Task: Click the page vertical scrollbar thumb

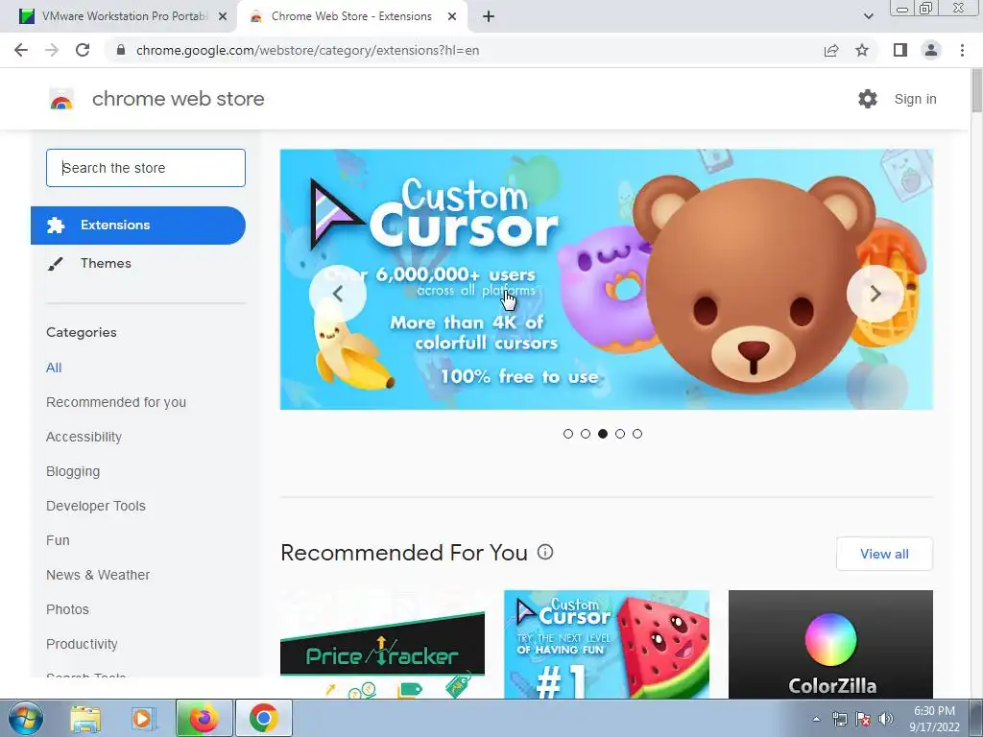Action: (x=976, y=91)
